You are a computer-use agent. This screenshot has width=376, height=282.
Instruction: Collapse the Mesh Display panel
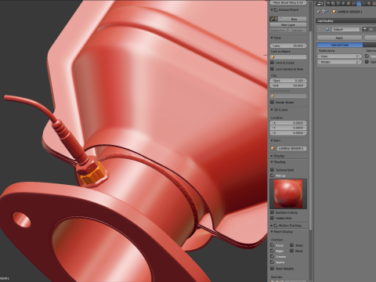pyautogui.click(x=272, y=232)
